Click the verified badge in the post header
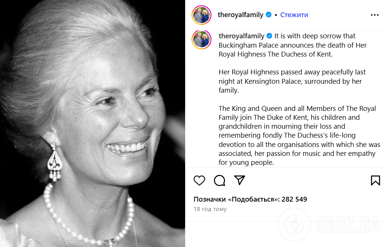387x247 pixels. [269, 15]
